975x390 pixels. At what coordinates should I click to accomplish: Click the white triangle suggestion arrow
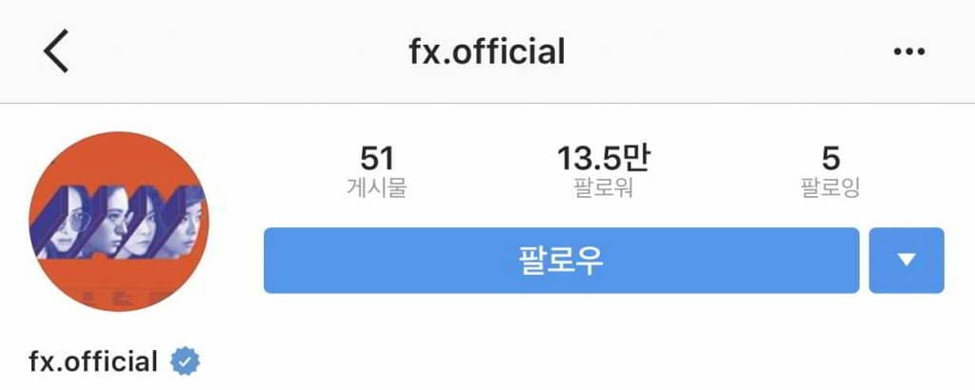click(906, 260)
